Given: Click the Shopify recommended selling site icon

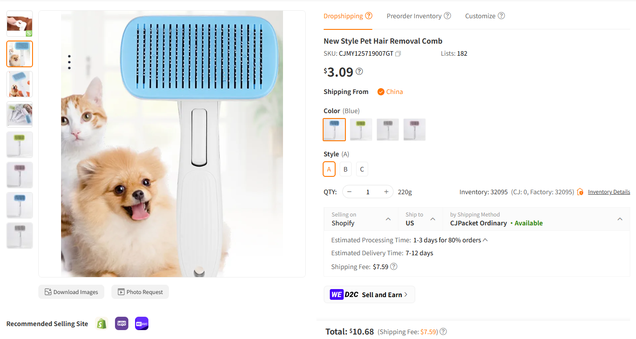Looking at the screenshot, I should 101,323.
